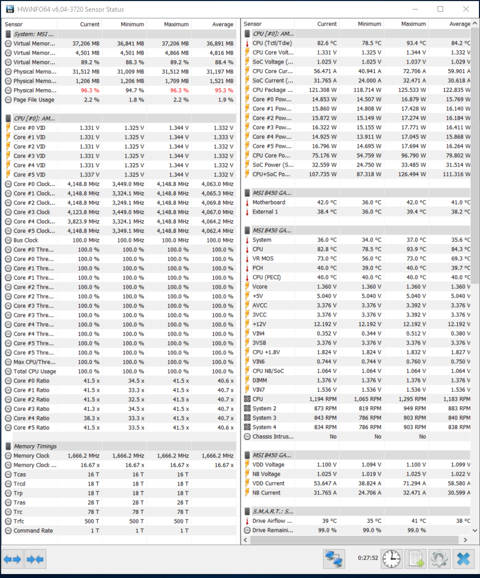Click the collapse columns inward-arrows button
This screenshot has height=578, width=480.
[x=35, y=559]
